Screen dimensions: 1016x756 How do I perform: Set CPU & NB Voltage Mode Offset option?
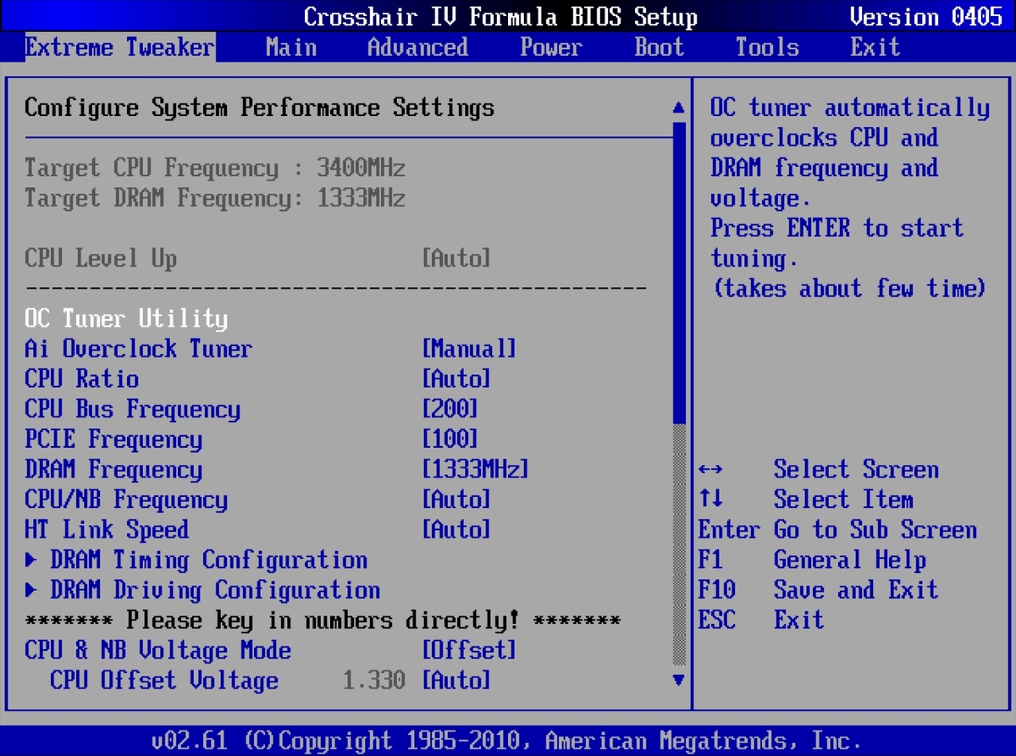pos(468,650)
